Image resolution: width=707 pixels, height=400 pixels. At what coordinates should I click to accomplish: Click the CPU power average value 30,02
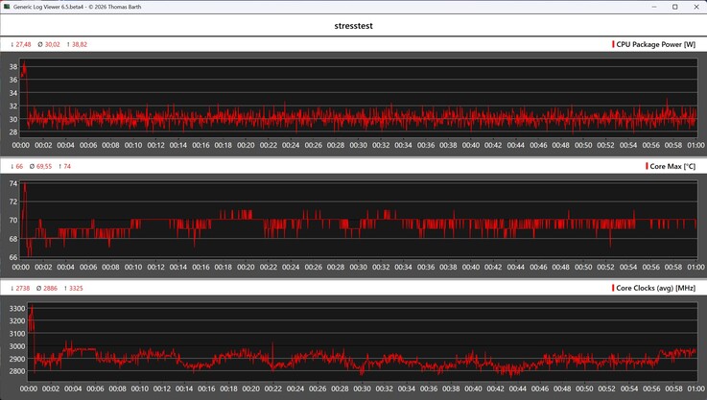pos(53,44)
